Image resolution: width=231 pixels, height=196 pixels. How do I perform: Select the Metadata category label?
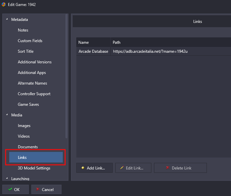[19, 20]
